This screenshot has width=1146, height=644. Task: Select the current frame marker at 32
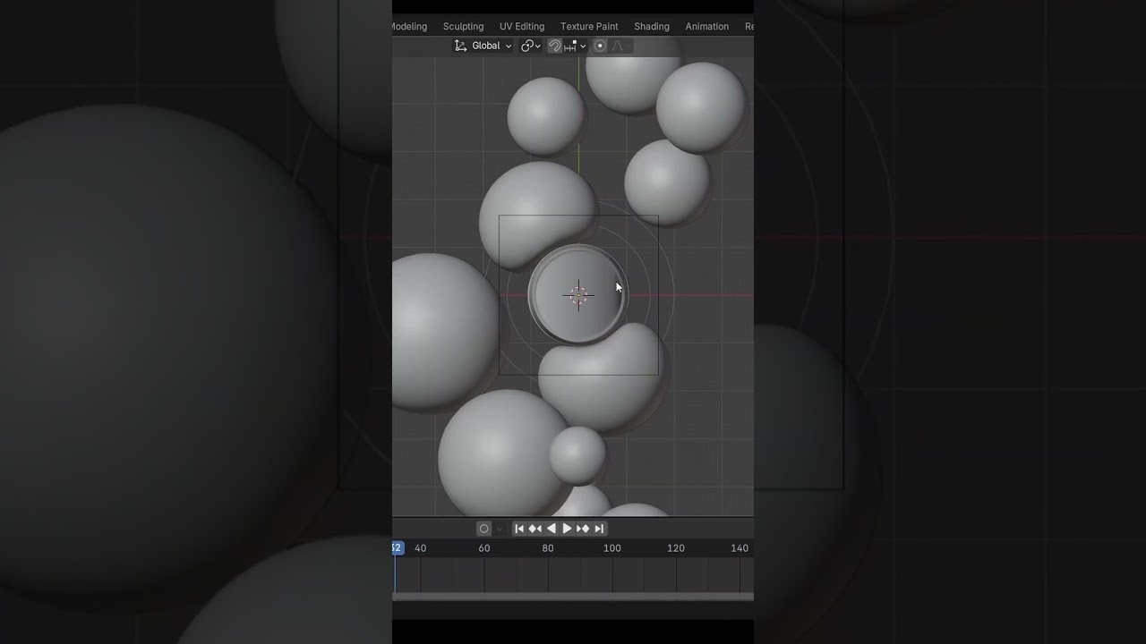[x=398, y=548]
